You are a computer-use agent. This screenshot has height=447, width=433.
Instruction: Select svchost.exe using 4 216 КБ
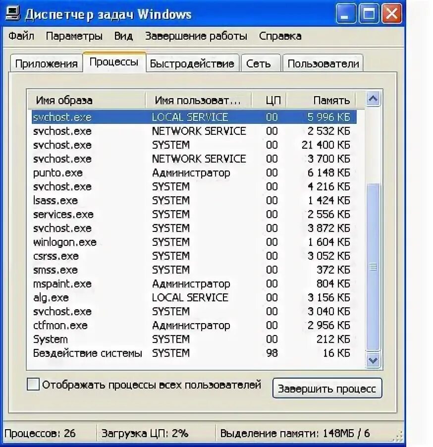(194, 186)
